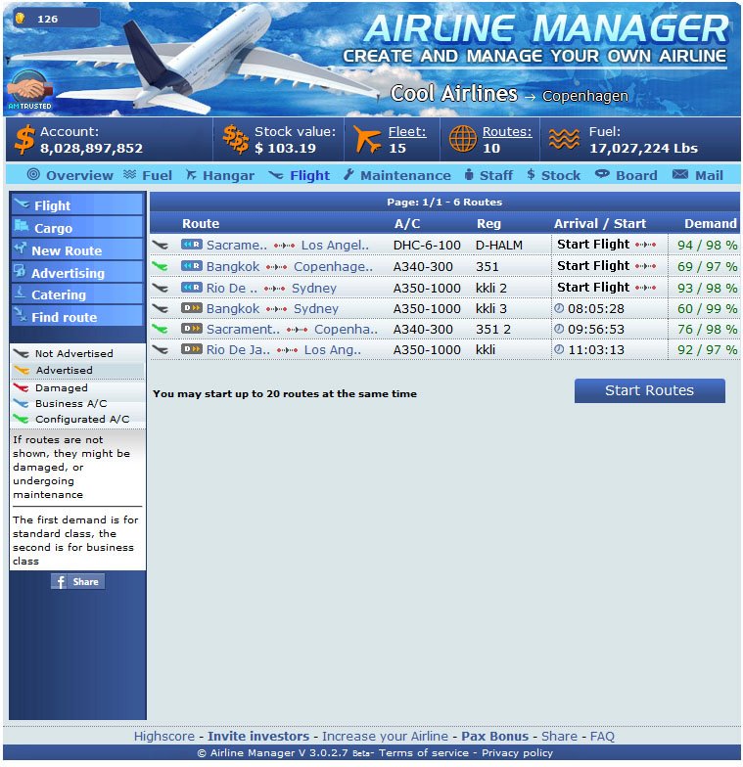Click Invite investors in footer
Screen dimensions: 743x767
coord(258,736)
